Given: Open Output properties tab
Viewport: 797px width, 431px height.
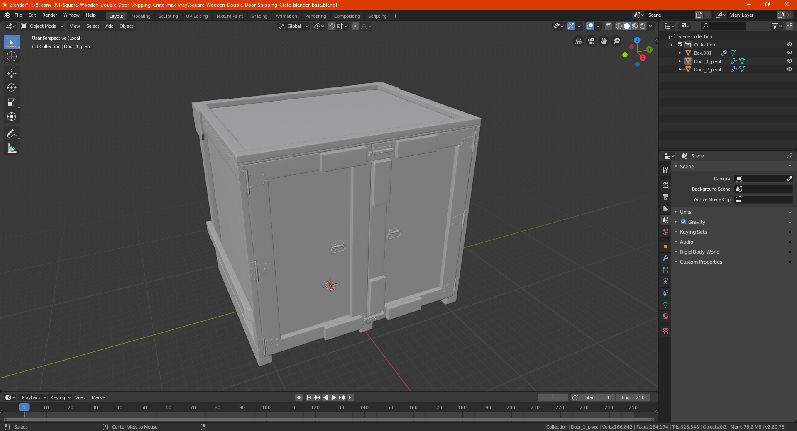Looking at the screenshot, I should coord(665,196).
